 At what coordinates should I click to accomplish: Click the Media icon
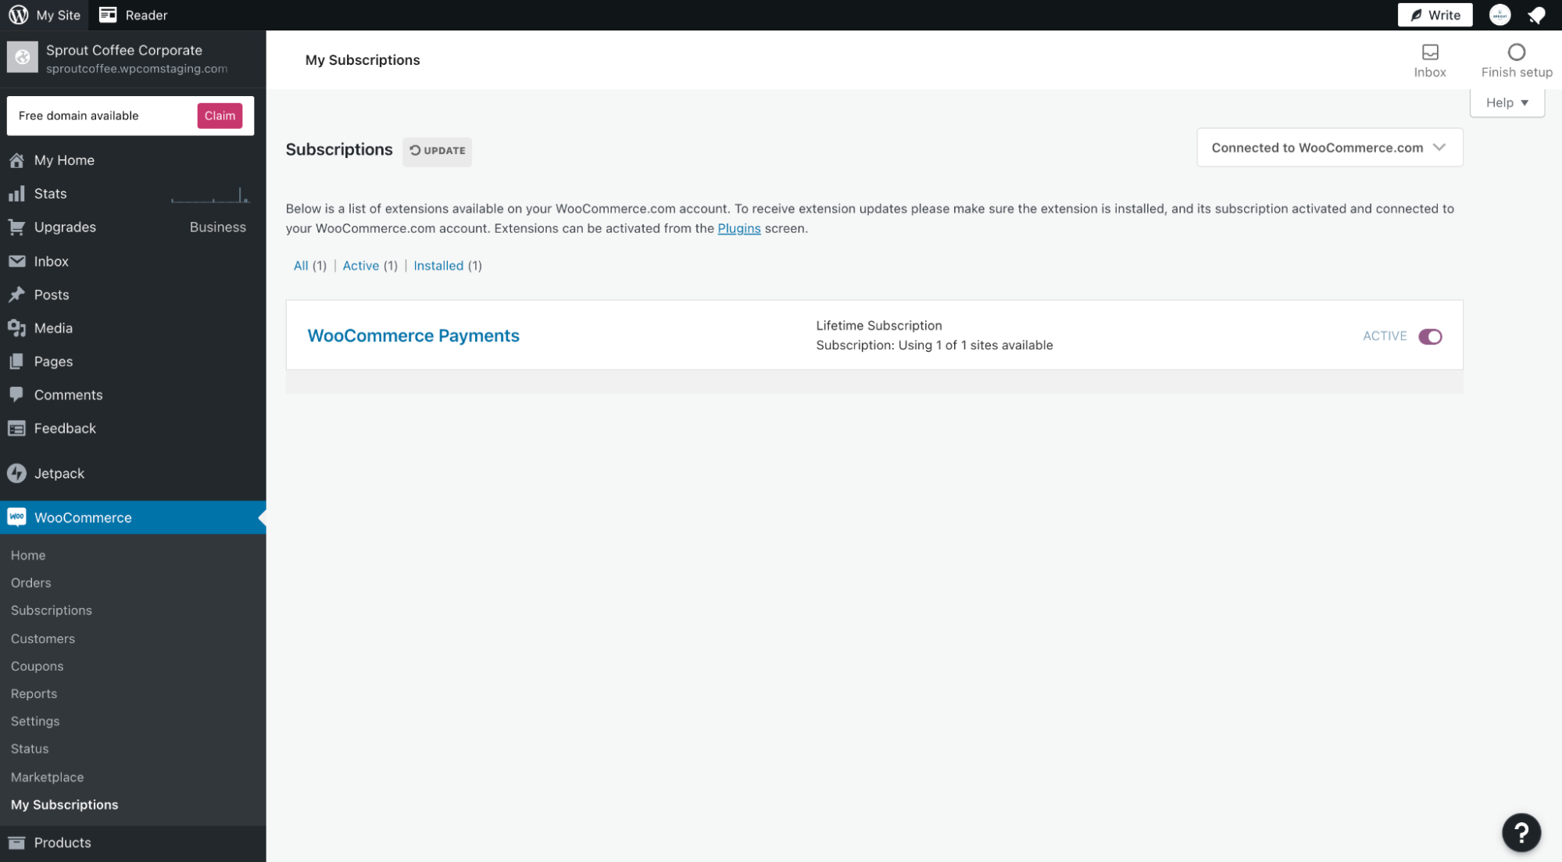click(16, 328)
